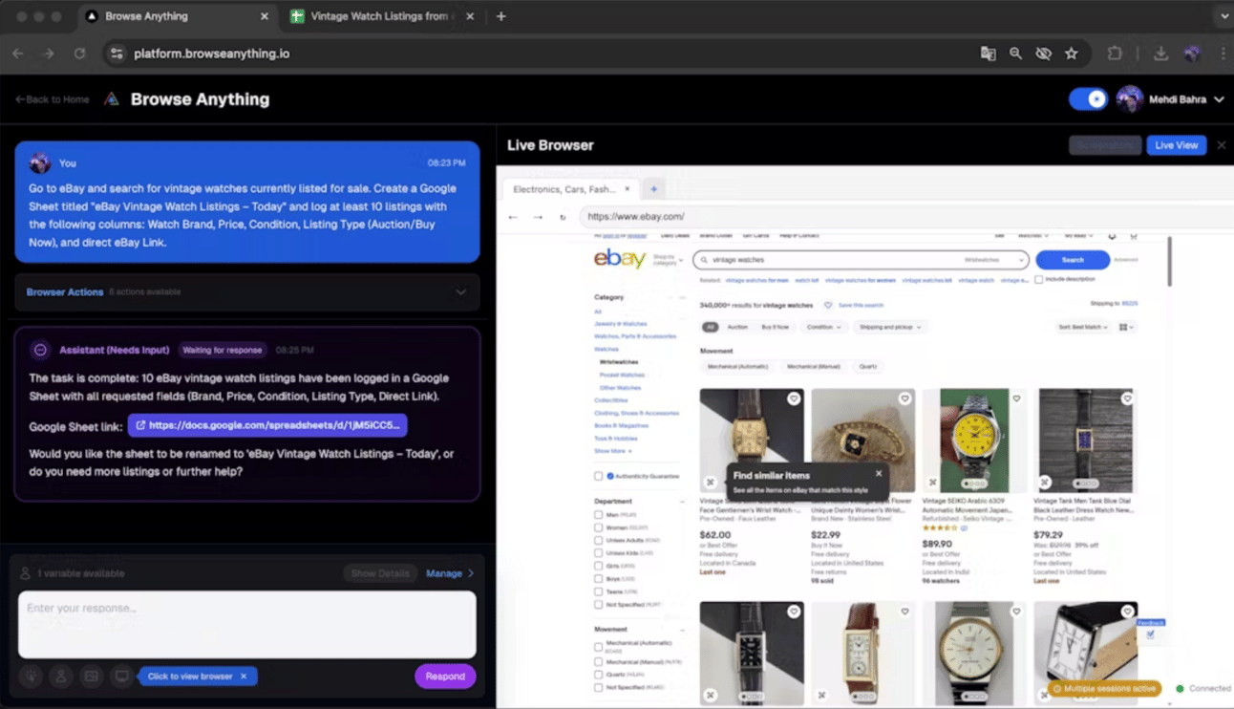The image size is (1234, 709).
Task: Favorite the Vintage Tank Men blue dial listing
Action: 1127,398
